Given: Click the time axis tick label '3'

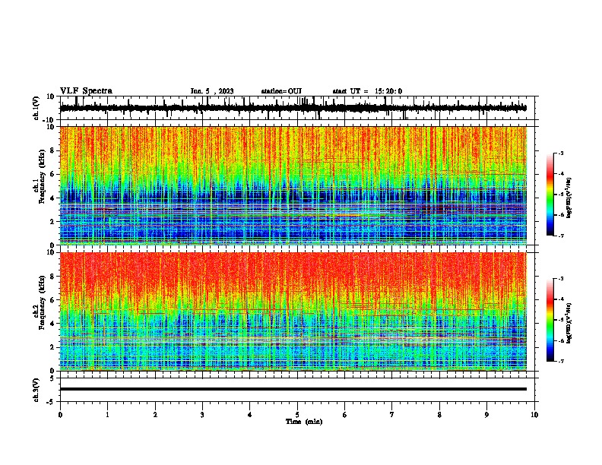Looking at the screenshot, I should coord(202,415).
